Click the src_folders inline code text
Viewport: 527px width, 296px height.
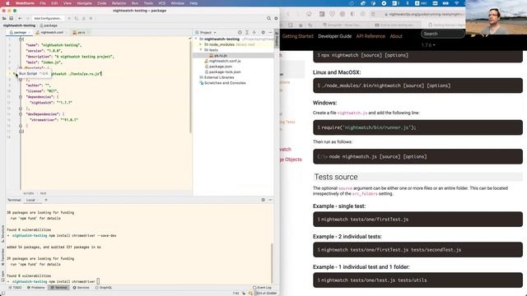[x=365, y=194]
